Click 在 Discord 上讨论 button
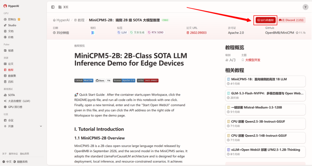Image resolution: width=312 pixels, height=166 pixels. [x=291, y=20]
